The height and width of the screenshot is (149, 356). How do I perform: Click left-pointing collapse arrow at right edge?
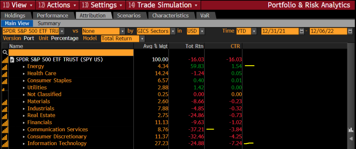coord(351,138)
